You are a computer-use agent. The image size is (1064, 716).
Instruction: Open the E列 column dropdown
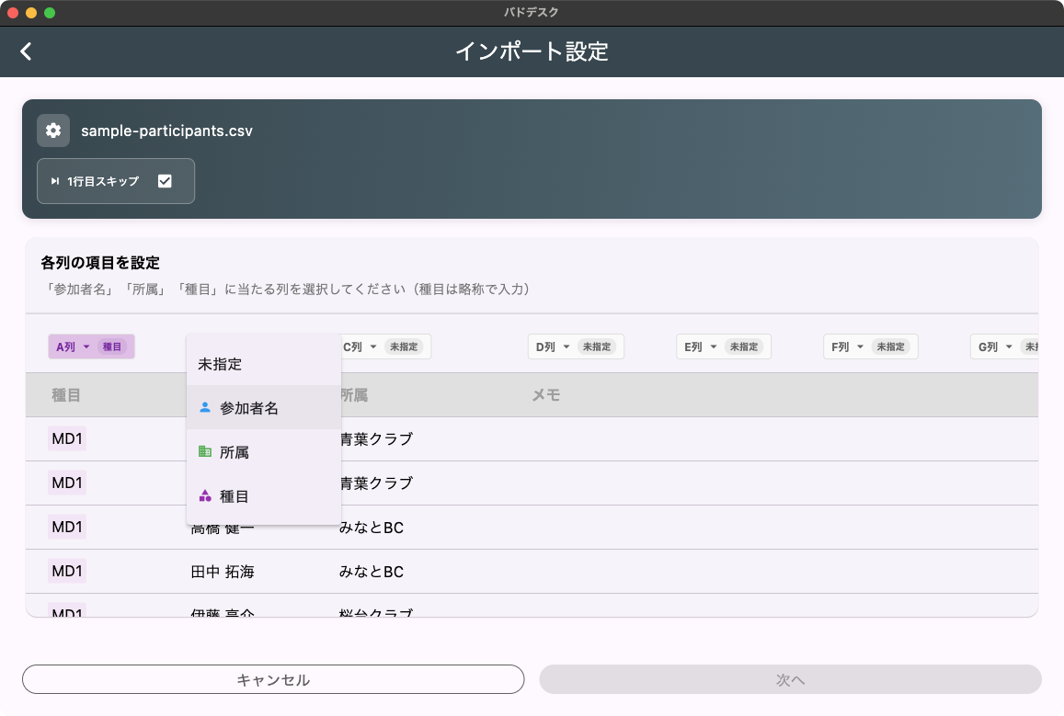tap(724, 347)
